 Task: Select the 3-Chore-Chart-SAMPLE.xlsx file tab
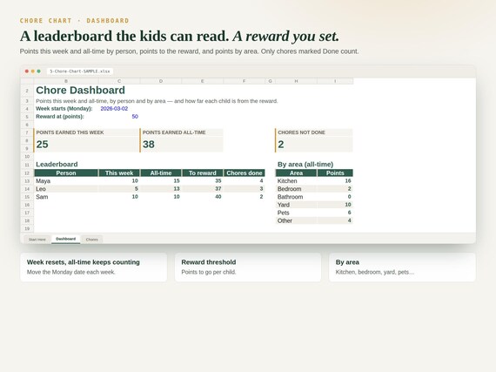[x=80, y=71]
